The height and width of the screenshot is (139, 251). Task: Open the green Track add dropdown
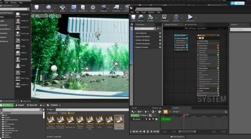click(135, 115)
